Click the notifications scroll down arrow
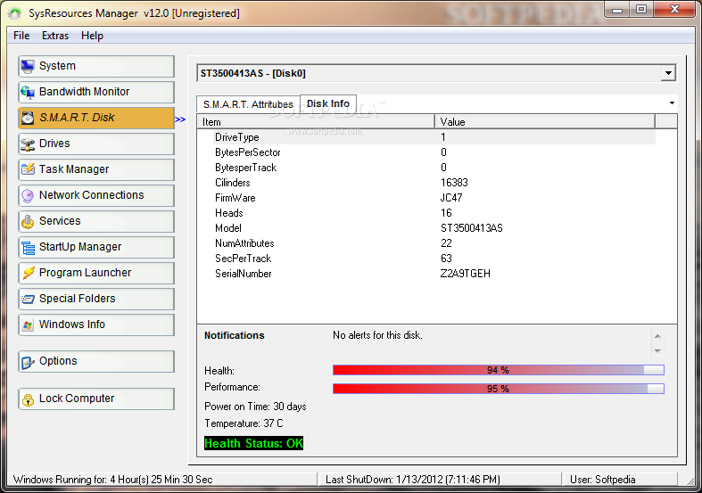This screenshot has height=493, width=702. pyautogui.click(x=657, y=351)
